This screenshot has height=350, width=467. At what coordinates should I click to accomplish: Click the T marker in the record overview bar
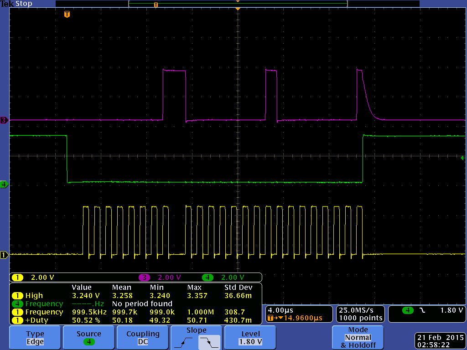pos(156,5)
